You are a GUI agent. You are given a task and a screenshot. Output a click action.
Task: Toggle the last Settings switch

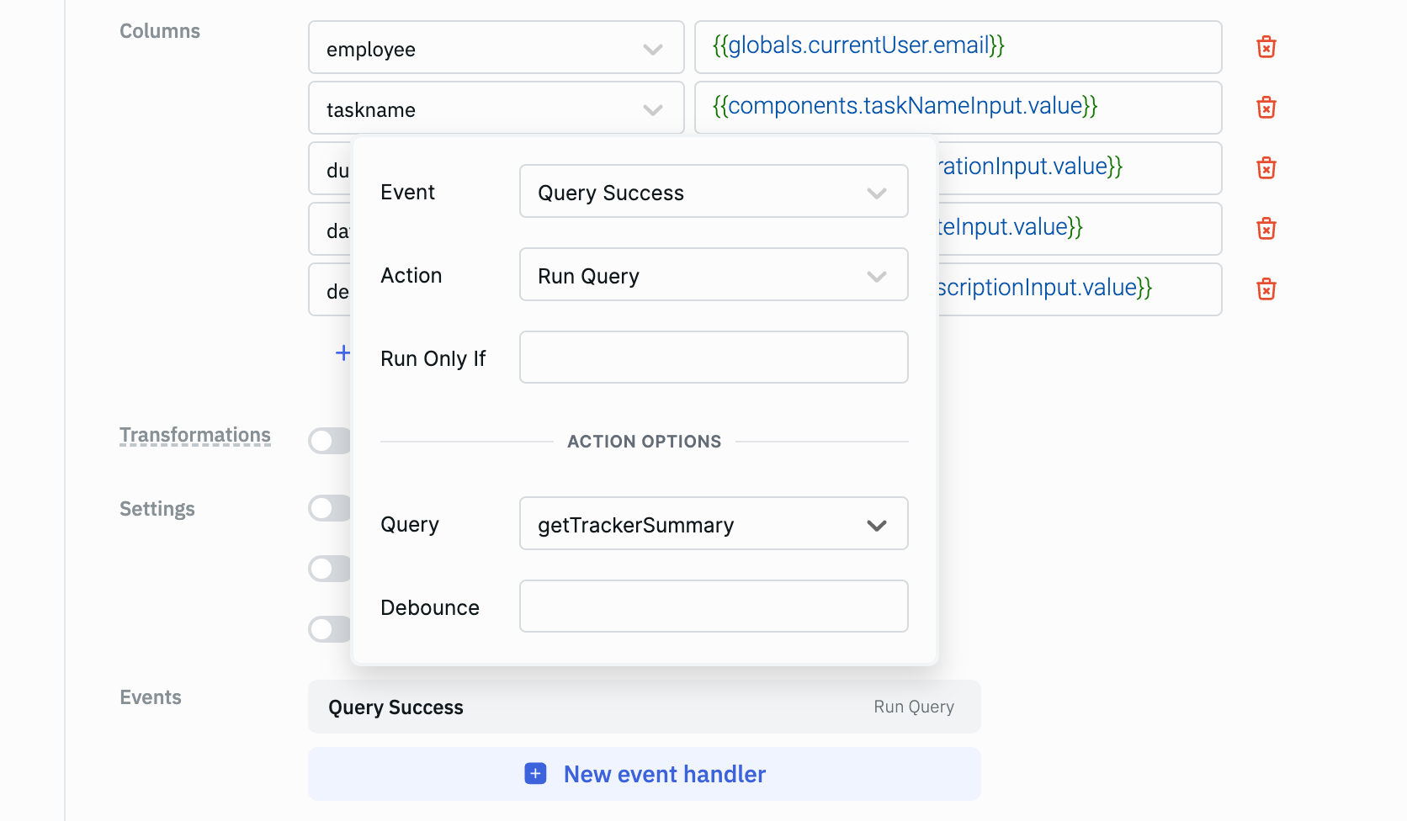tap(328, 629)
